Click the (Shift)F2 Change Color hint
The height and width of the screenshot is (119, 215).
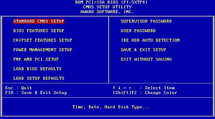point(145,93)
